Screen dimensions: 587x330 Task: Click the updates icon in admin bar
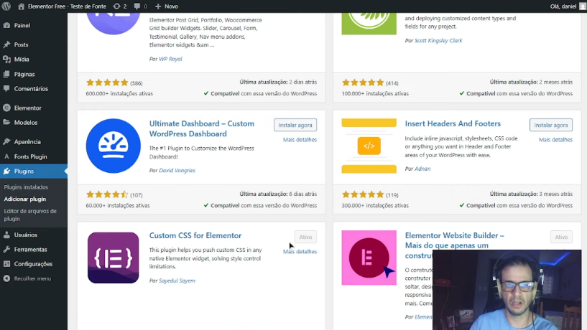[119, 6]
